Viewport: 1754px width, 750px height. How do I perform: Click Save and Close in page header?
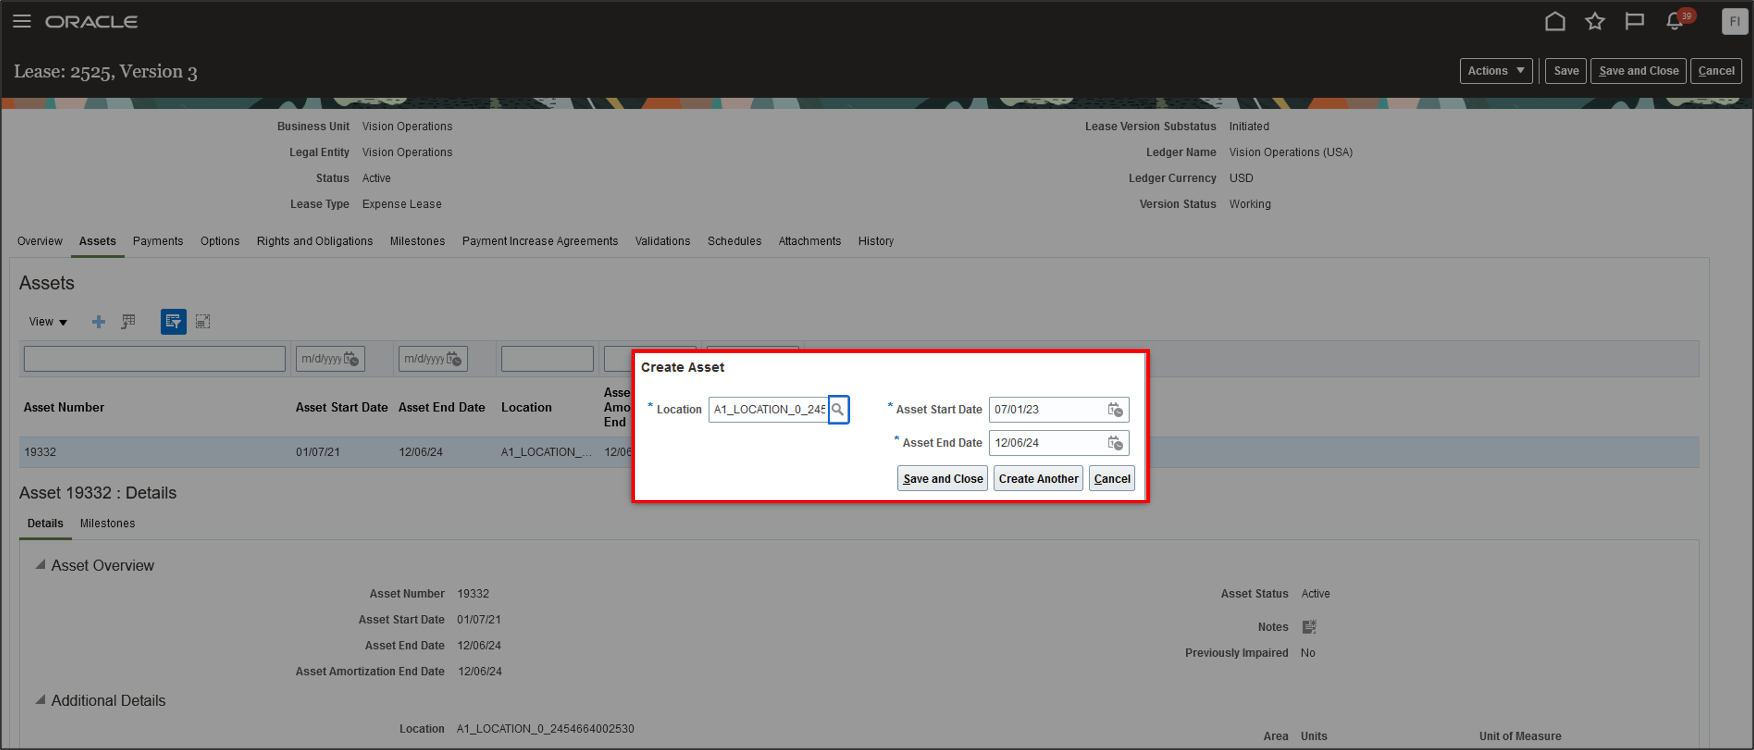1638,71
